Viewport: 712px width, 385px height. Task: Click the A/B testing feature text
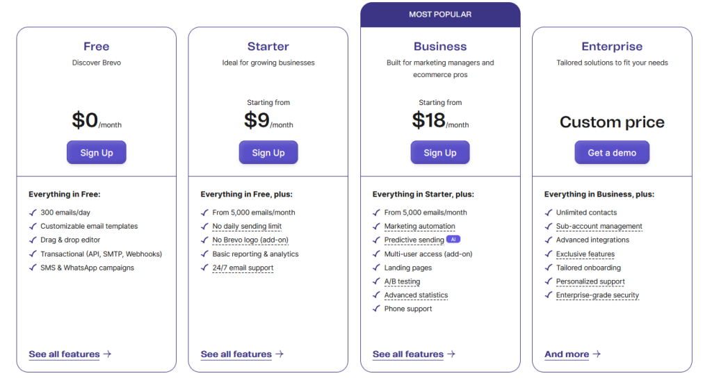402,281
